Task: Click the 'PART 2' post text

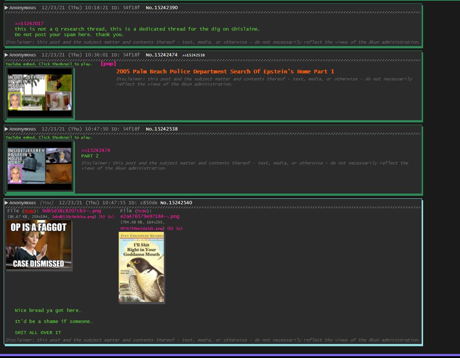Action: point(90,156)
